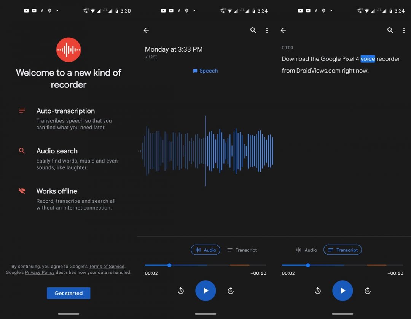
Task: Click the -00:10 remaining time on audio screen
Action: click(x=258, y=273)
